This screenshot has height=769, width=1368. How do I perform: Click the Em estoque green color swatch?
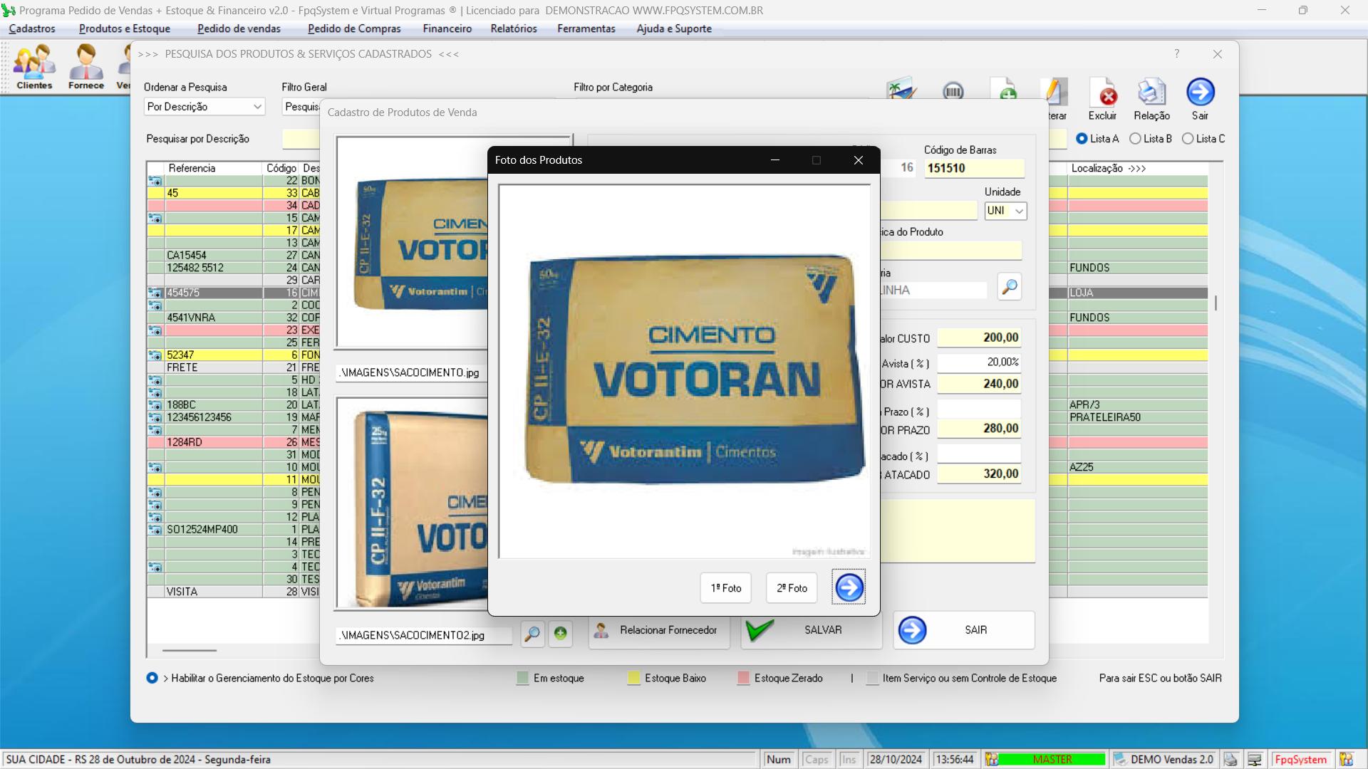pyautogui.click(x=522, y=678)
